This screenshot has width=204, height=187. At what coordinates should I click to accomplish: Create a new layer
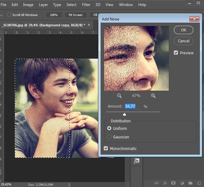[199, 183]
